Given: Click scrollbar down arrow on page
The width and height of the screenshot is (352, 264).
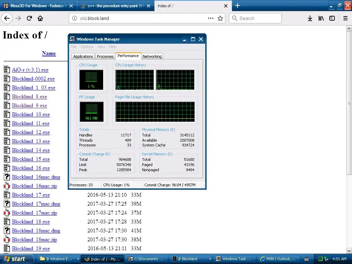Looking at the screenshot, I should point(349,251).
